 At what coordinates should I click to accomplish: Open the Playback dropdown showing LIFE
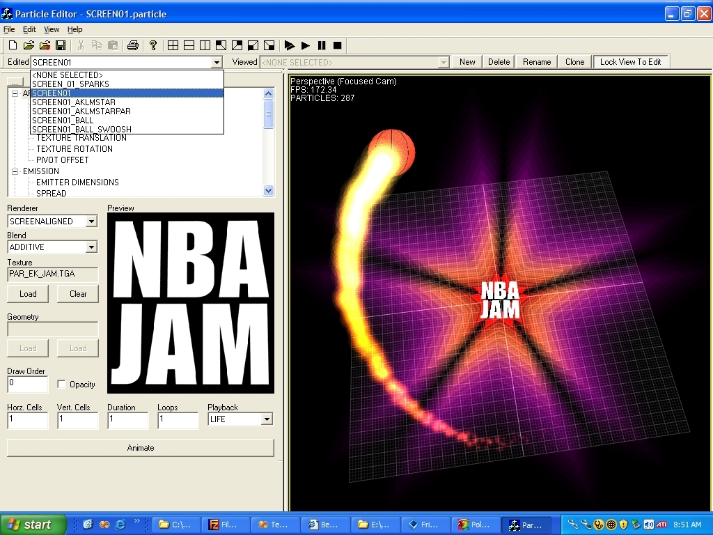(x=266, y=419)
